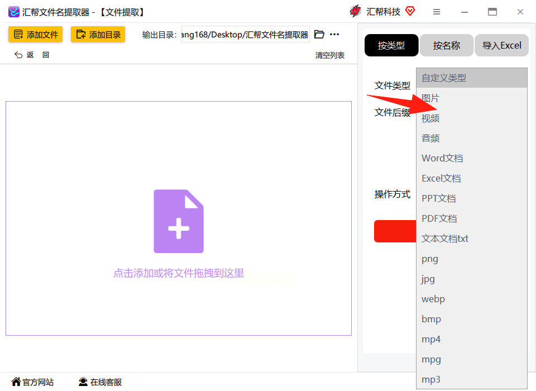Click the 添加目录 button

click(98, 34)
